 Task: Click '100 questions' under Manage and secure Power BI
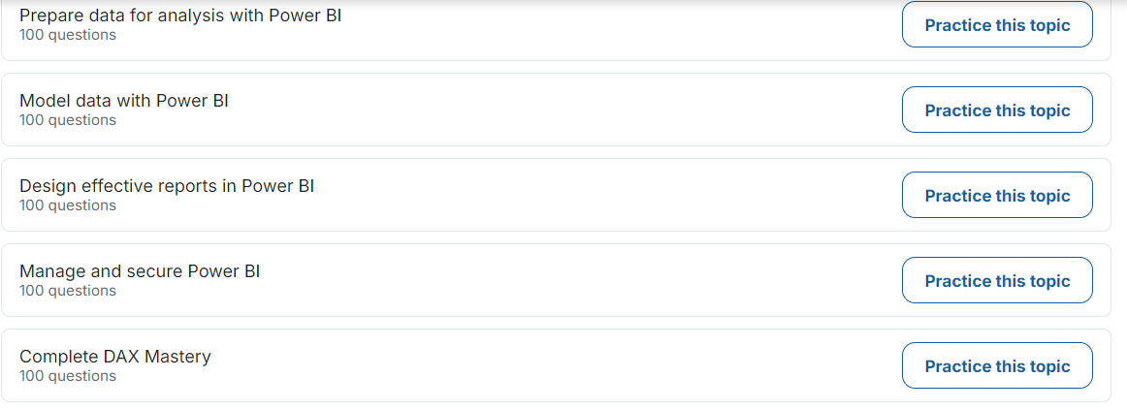68,291
